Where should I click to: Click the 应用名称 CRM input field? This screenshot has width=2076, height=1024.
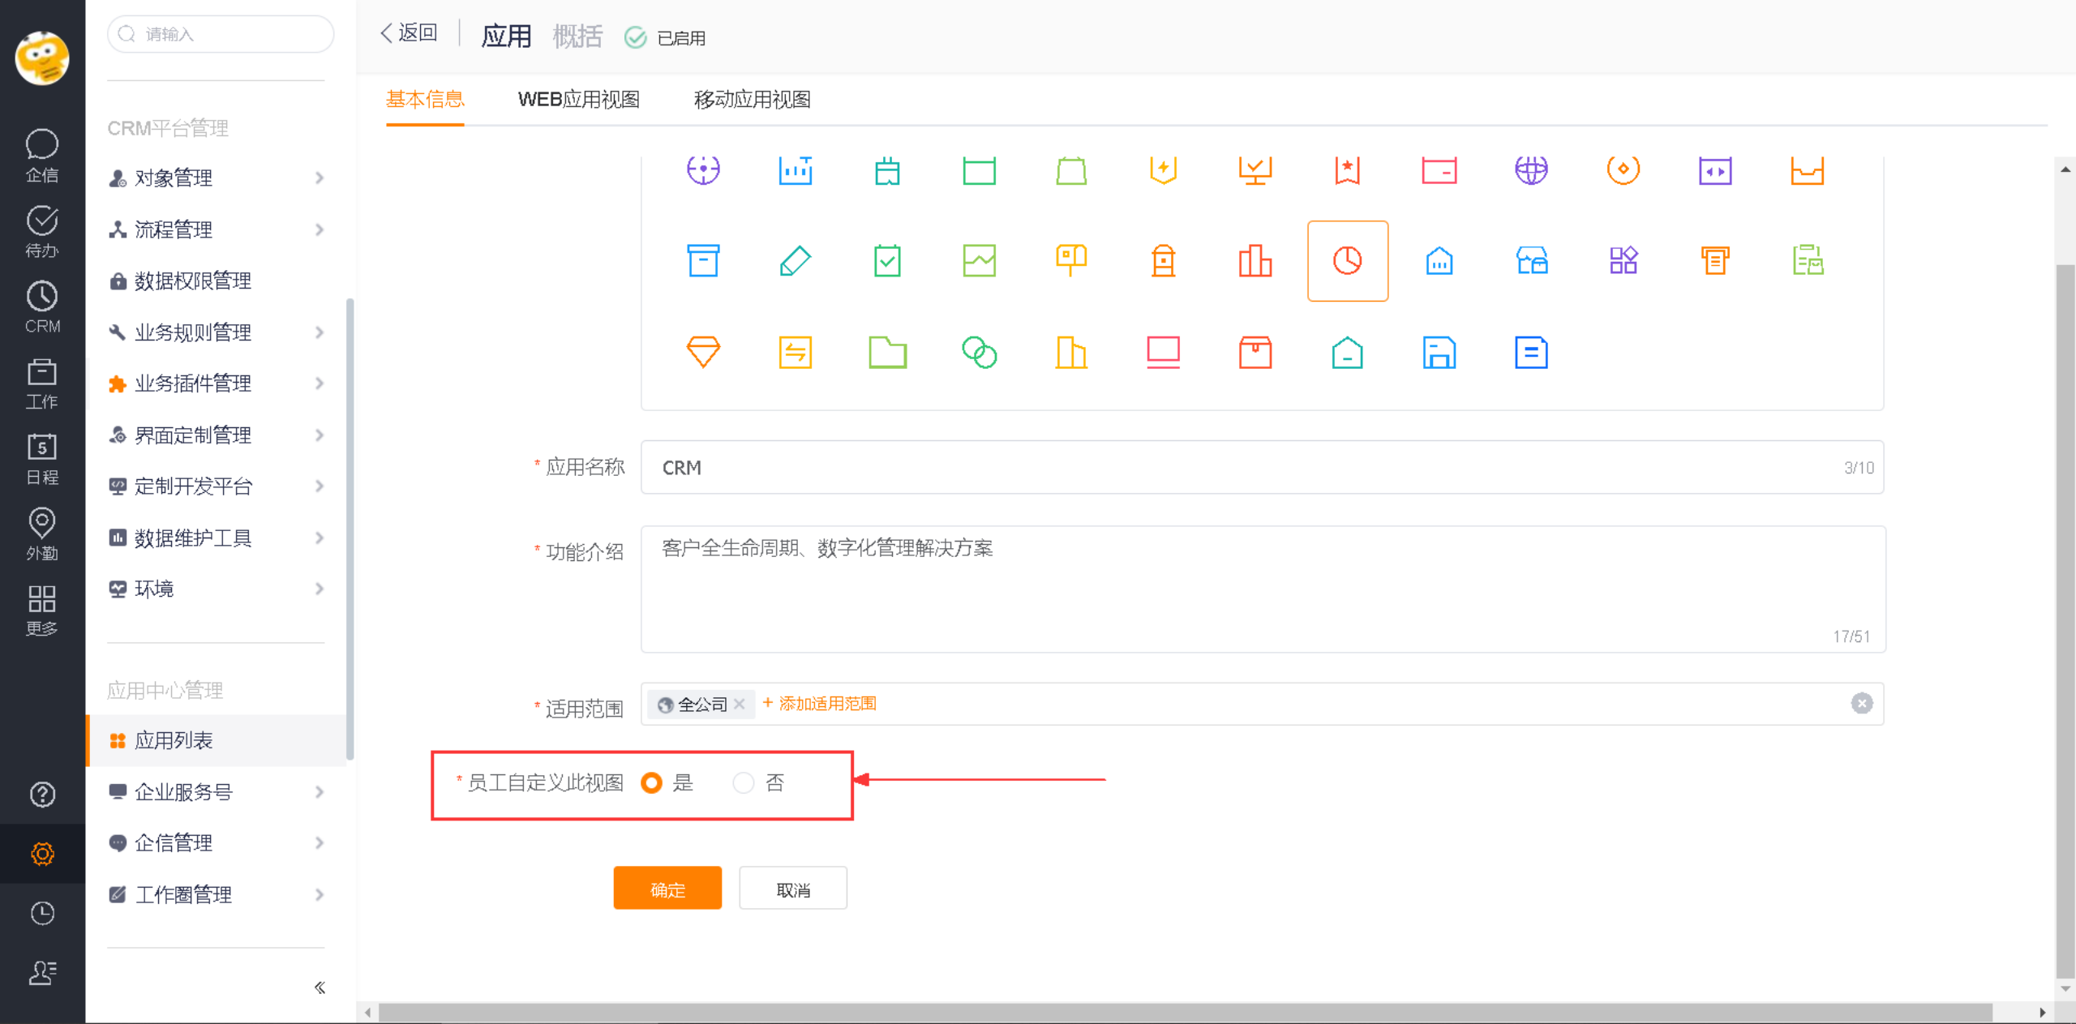1262,468
